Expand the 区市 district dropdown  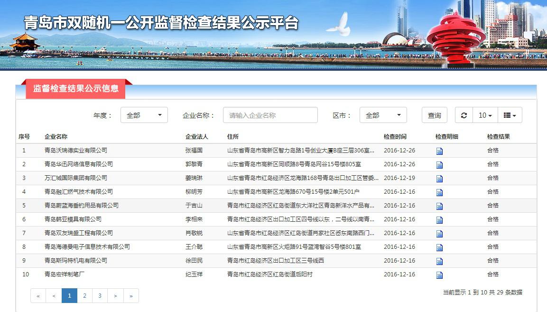(383, 115)
